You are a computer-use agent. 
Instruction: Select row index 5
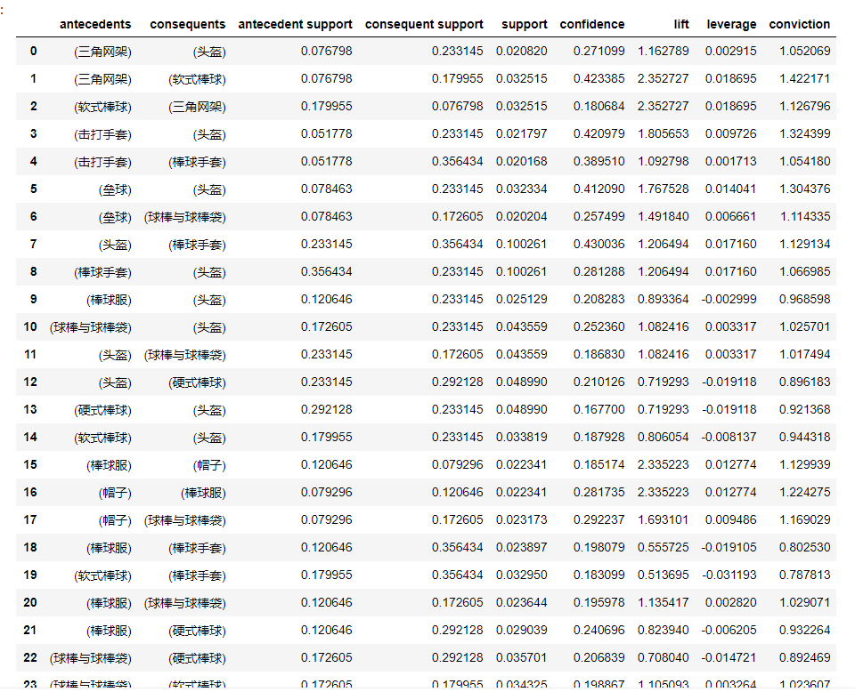click(34, 189)
